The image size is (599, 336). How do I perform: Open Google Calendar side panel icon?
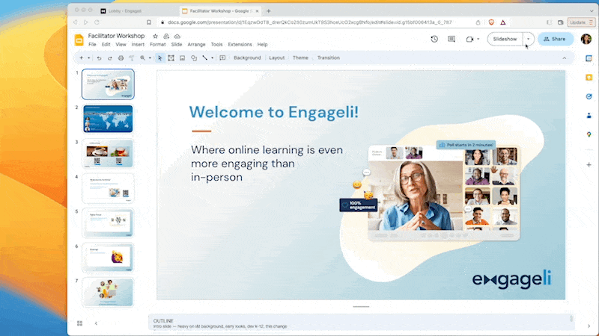(589, 58)
